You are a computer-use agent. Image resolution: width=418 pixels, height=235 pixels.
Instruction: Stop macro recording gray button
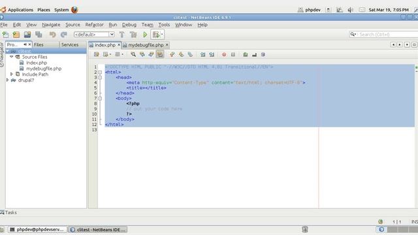233,54
